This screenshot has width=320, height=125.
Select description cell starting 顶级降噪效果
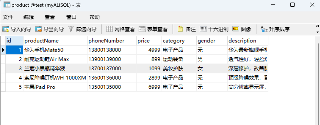click(x=248, y=78)
